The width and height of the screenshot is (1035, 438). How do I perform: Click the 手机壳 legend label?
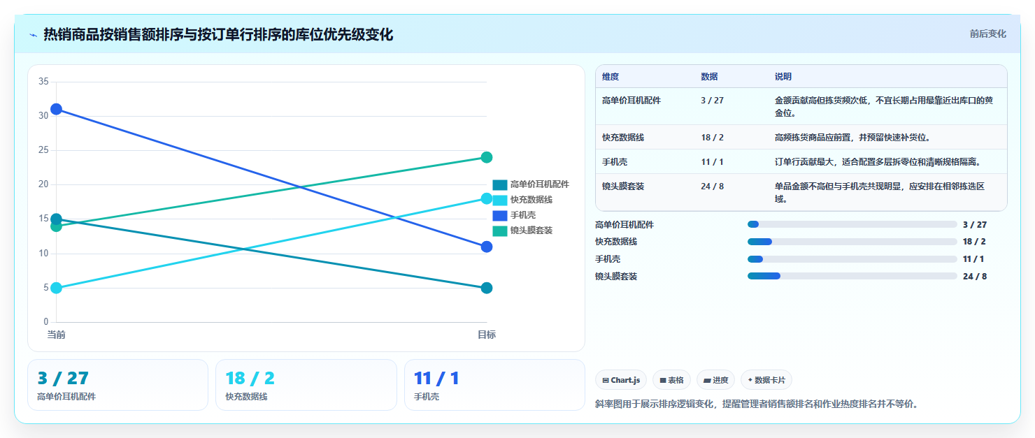tap(523, 215)
